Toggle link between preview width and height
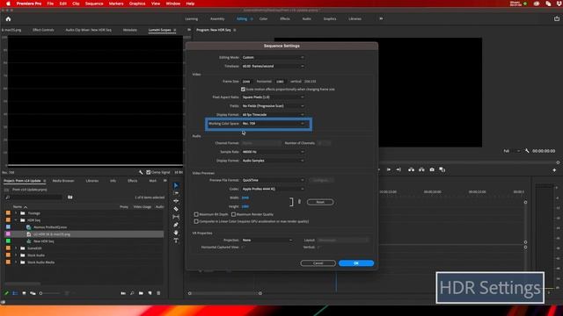Image resolution: width=563 pixels, height=316 pixels. [299, 202]
